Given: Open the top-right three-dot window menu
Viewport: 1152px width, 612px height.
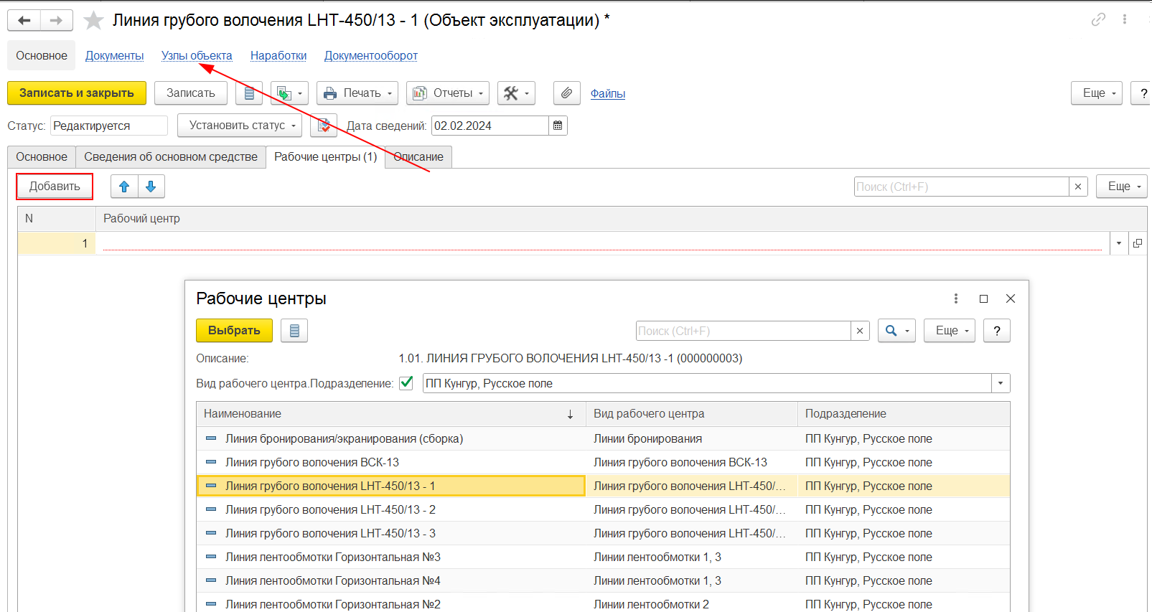Looking at the screenshot, I should tap(1125, 19).
